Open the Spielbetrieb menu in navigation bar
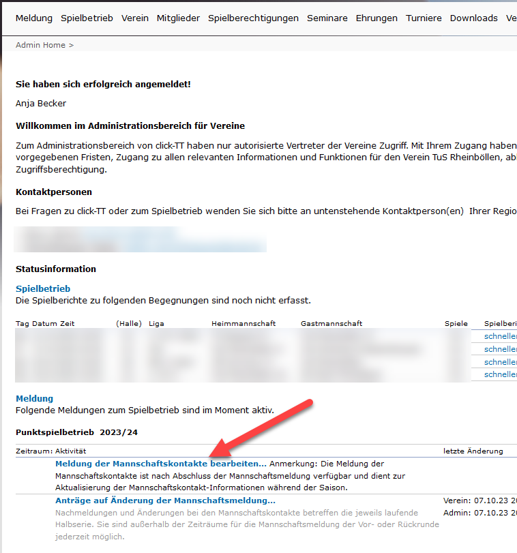Image resolution: width=517 pixels, height=553 pixels. pos(87,18)
